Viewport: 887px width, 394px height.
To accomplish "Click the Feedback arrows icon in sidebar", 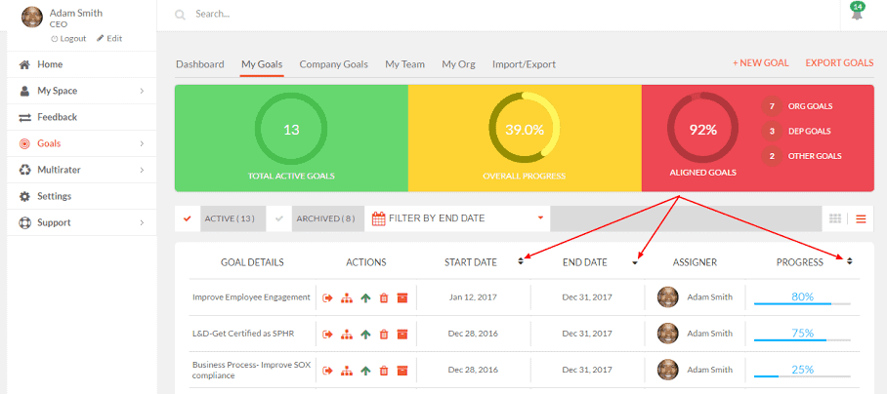I will [24, 117].
